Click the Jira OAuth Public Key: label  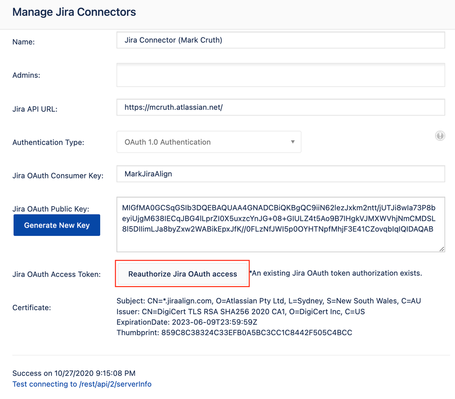point(51,209)
